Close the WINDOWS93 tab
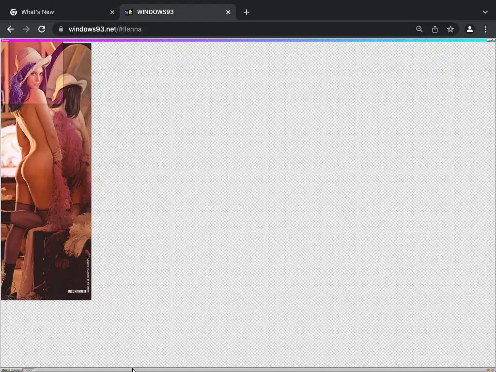The image size is (496, 372). (x=228, y=12)
